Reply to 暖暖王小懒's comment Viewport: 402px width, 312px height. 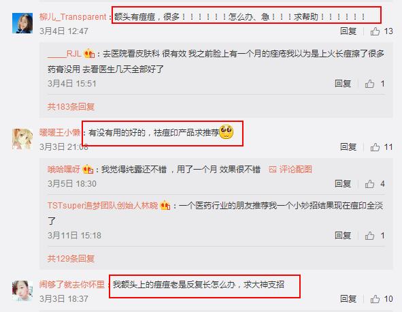tap(348, 147)
